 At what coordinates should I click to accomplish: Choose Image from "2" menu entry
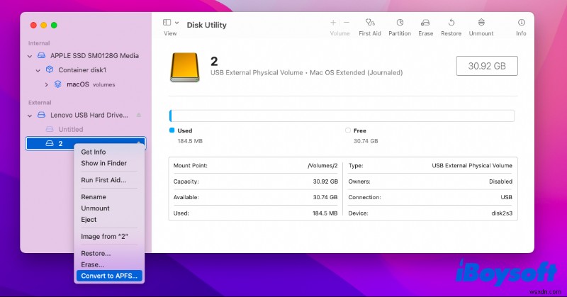click(104, 236)
